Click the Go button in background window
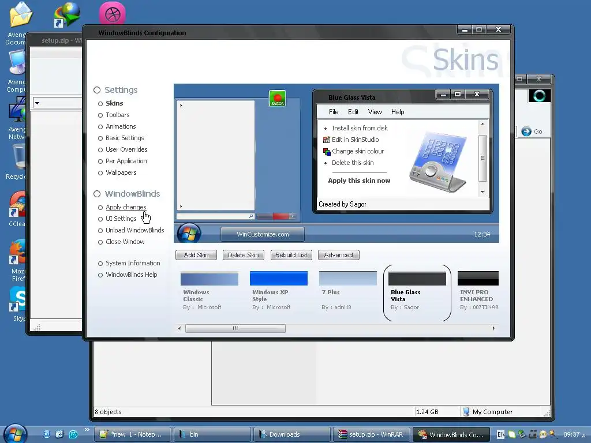 click(532, 132)
